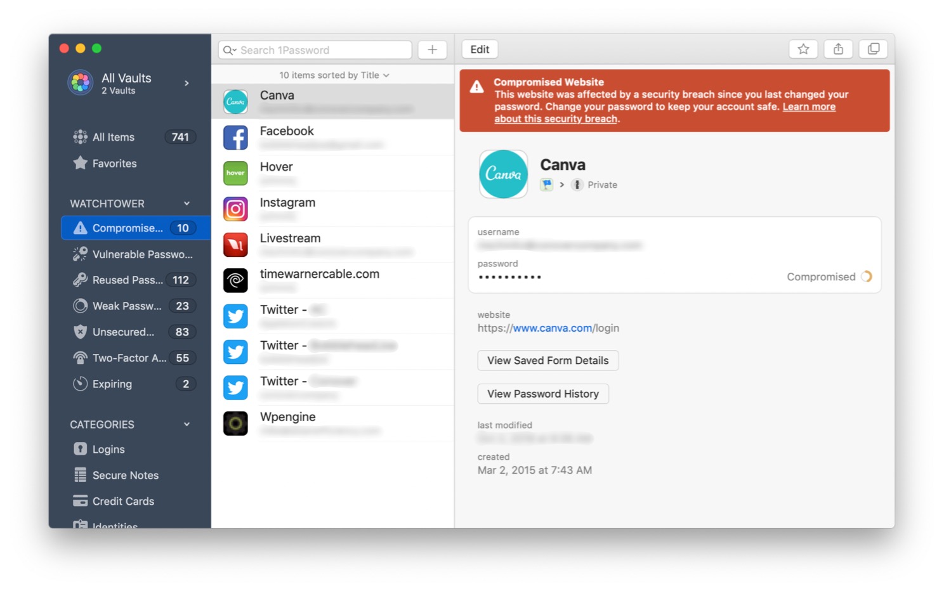Click the search magnifier icon
Image resolution: width=944 pixels, height=591 pixels.
pyautogui.click(x=228, y=50)
